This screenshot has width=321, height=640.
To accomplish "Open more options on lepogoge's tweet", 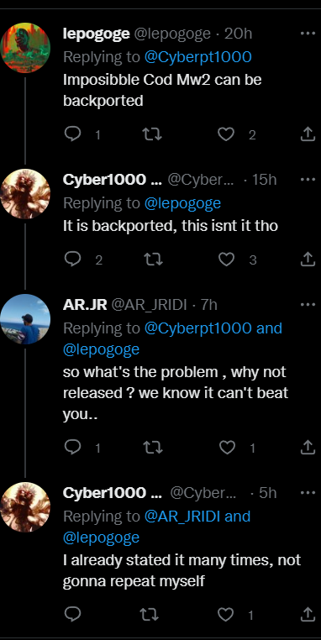I will (308, 34).
